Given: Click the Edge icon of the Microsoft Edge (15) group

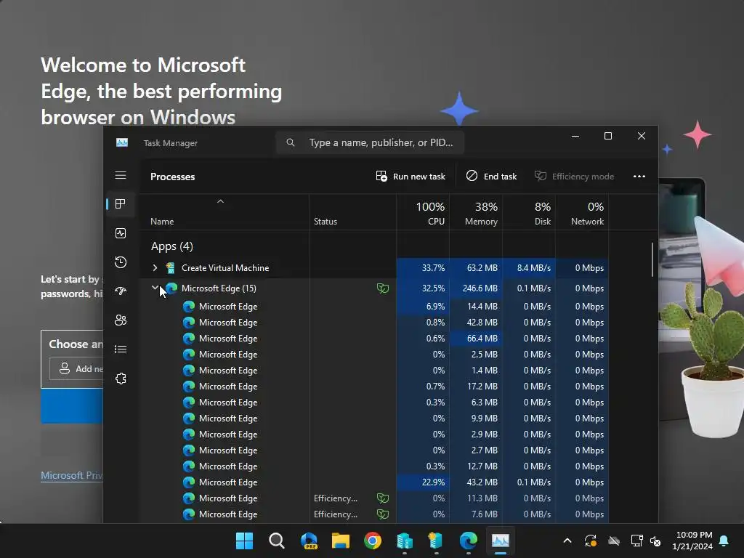Looking at the screenshot, I should coord(171,288).
